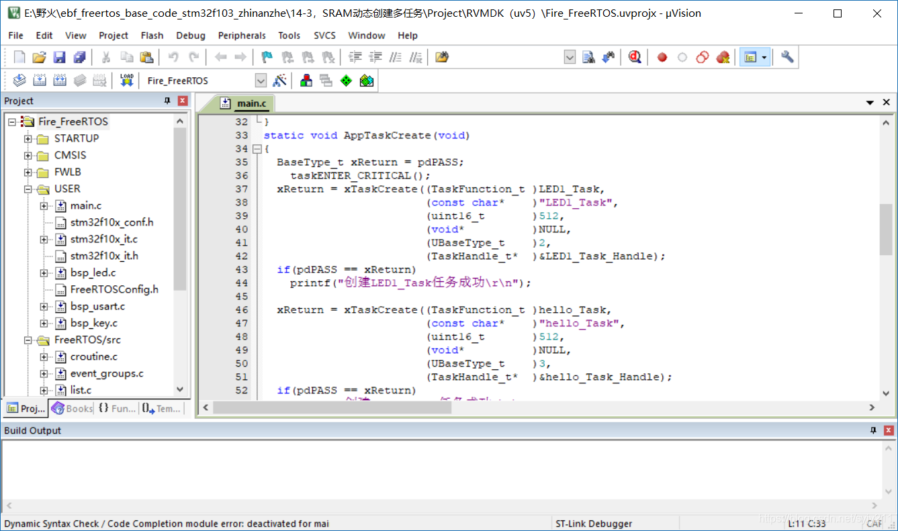Select stm32f10x_it.h in project tree

[x=104, y=256]
